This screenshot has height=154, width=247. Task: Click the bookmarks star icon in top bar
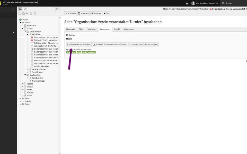(x=187, y=3)
